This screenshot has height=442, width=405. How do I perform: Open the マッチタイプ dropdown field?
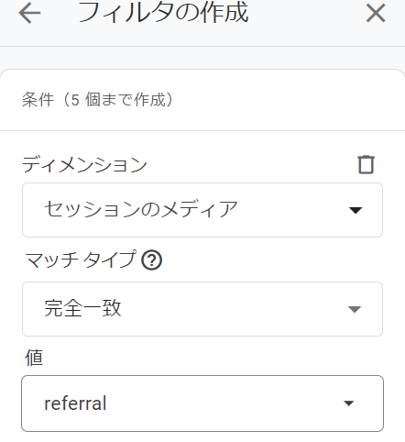(x=202, y=309)
